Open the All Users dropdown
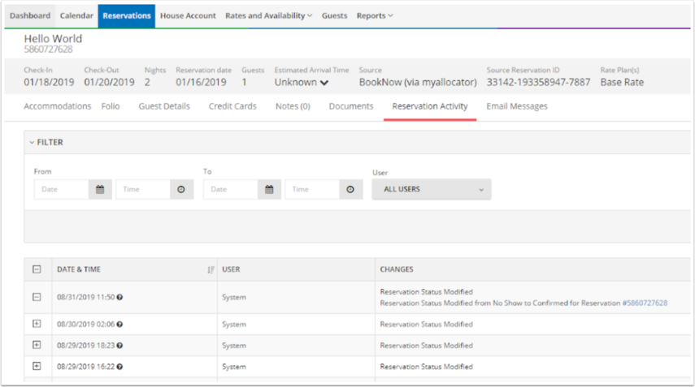Image resolution: width=695 pixels, height=387 pixels. click(431, 189)
